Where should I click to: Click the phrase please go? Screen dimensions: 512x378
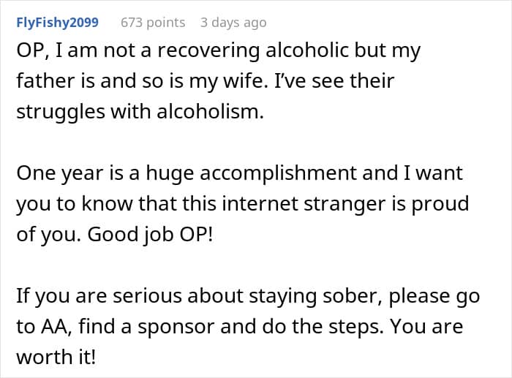point(434,296)
